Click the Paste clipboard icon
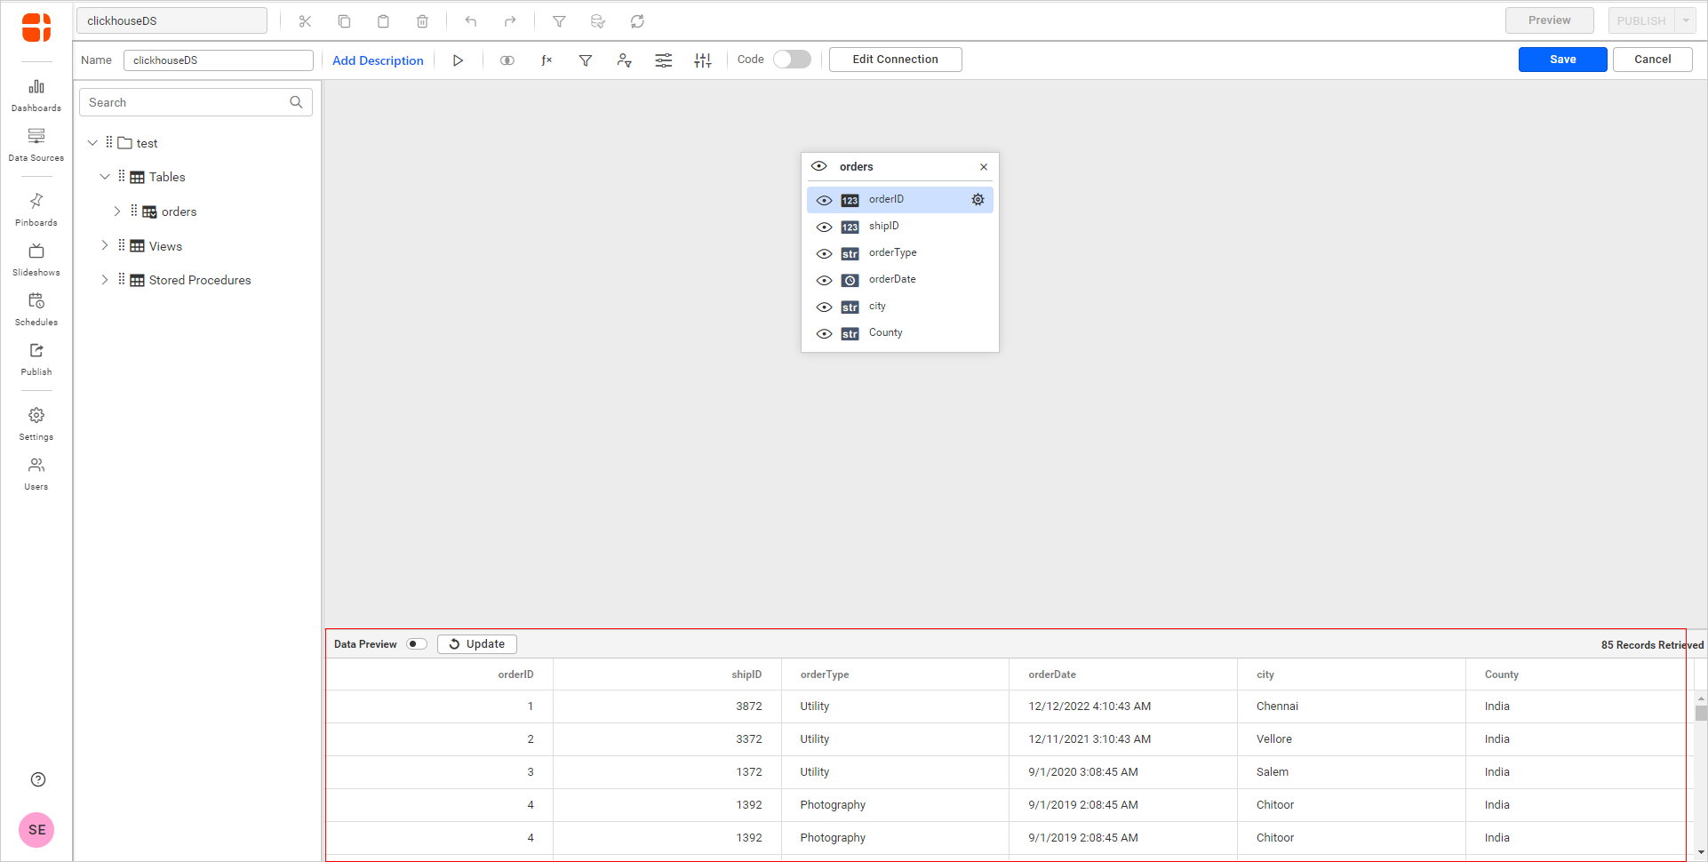 pos(383,21)
